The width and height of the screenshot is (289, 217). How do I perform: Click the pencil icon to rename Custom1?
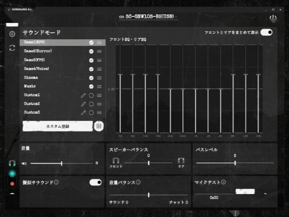click(x=83, y=95)
